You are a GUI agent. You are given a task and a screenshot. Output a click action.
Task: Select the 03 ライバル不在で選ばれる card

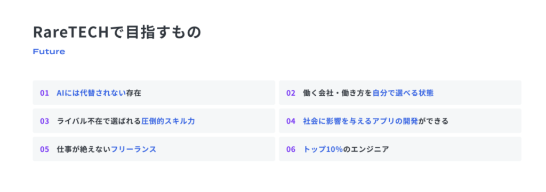click(x=154, y=121)
